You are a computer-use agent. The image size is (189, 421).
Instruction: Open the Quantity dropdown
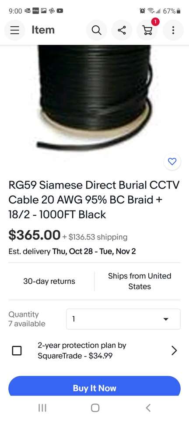[x=123, y=319]
